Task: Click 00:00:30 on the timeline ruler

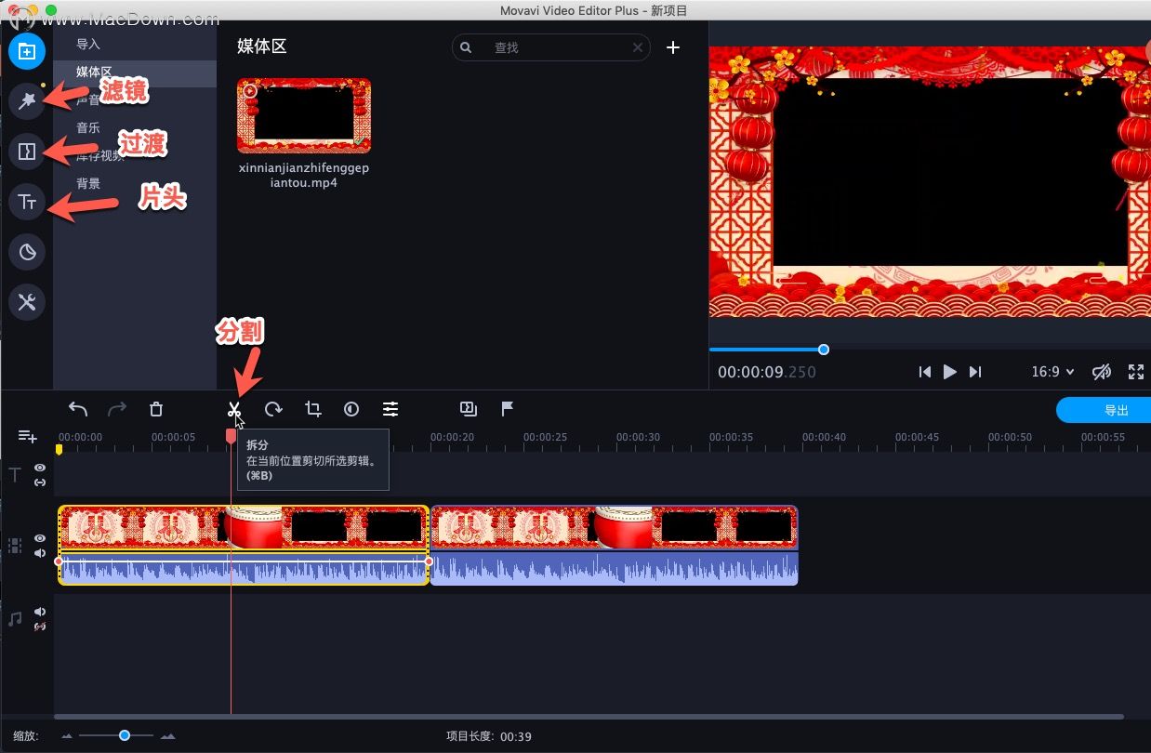Action: click(x=638, y=437)
